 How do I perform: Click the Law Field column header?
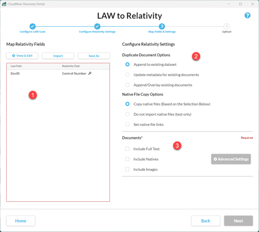click(x=16, y=66)
